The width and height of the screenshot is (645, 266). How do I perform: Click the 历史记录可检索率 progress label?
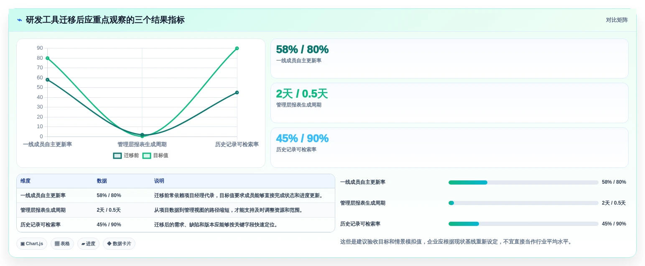[360, 224]
